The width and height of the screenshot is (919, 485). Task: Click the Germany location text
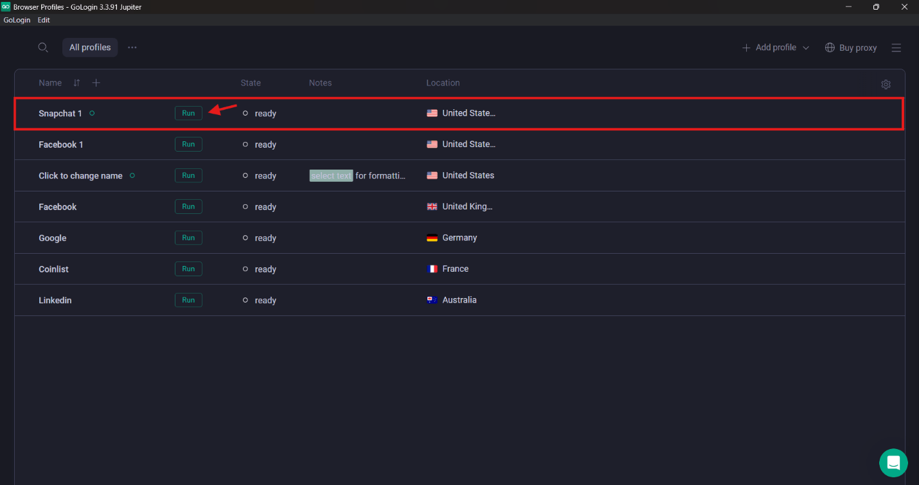click(x=459, y=238)
